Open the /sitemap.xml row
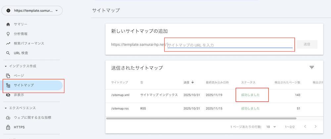331x139 pixels. 214,95
